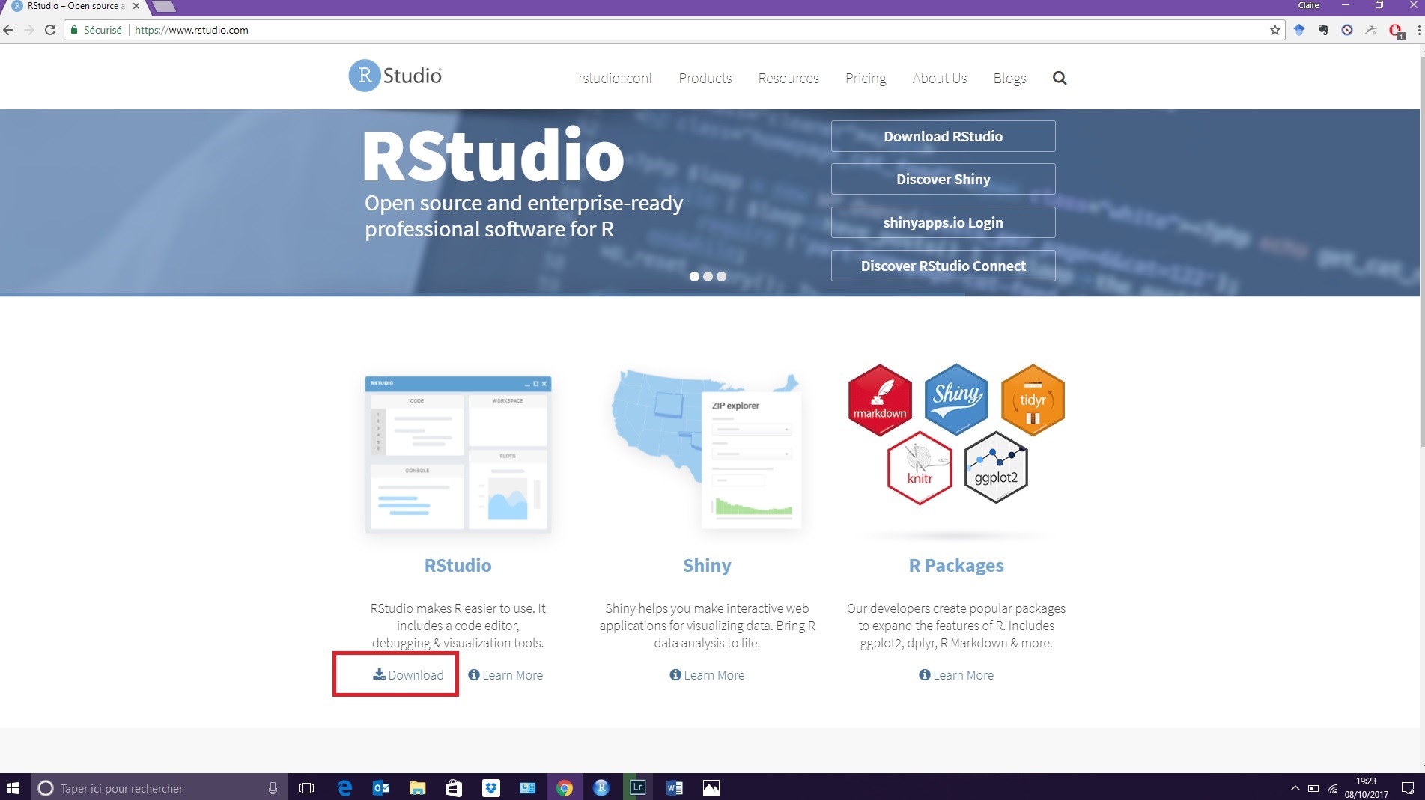The image size is (1425, 800).
Task: Bookmark page with the star icon
Action: [1275, 30]
